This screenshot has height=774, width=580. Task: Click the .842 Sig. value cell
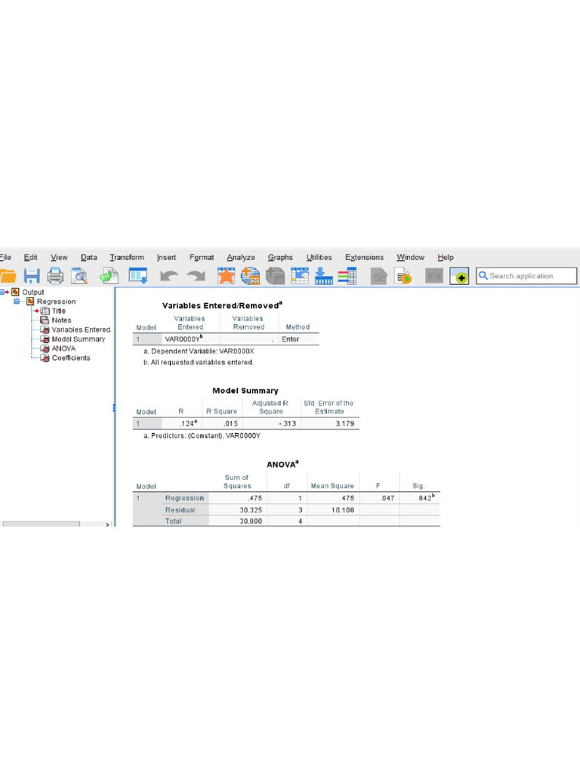(x=420, y=498)
